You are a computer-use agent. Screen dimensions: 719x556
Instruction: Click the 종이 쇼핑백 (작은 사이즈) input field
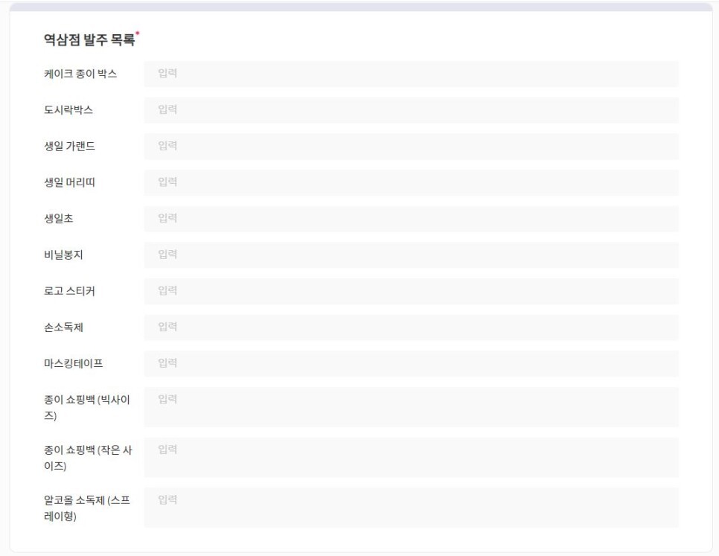[x=412, y=458]
